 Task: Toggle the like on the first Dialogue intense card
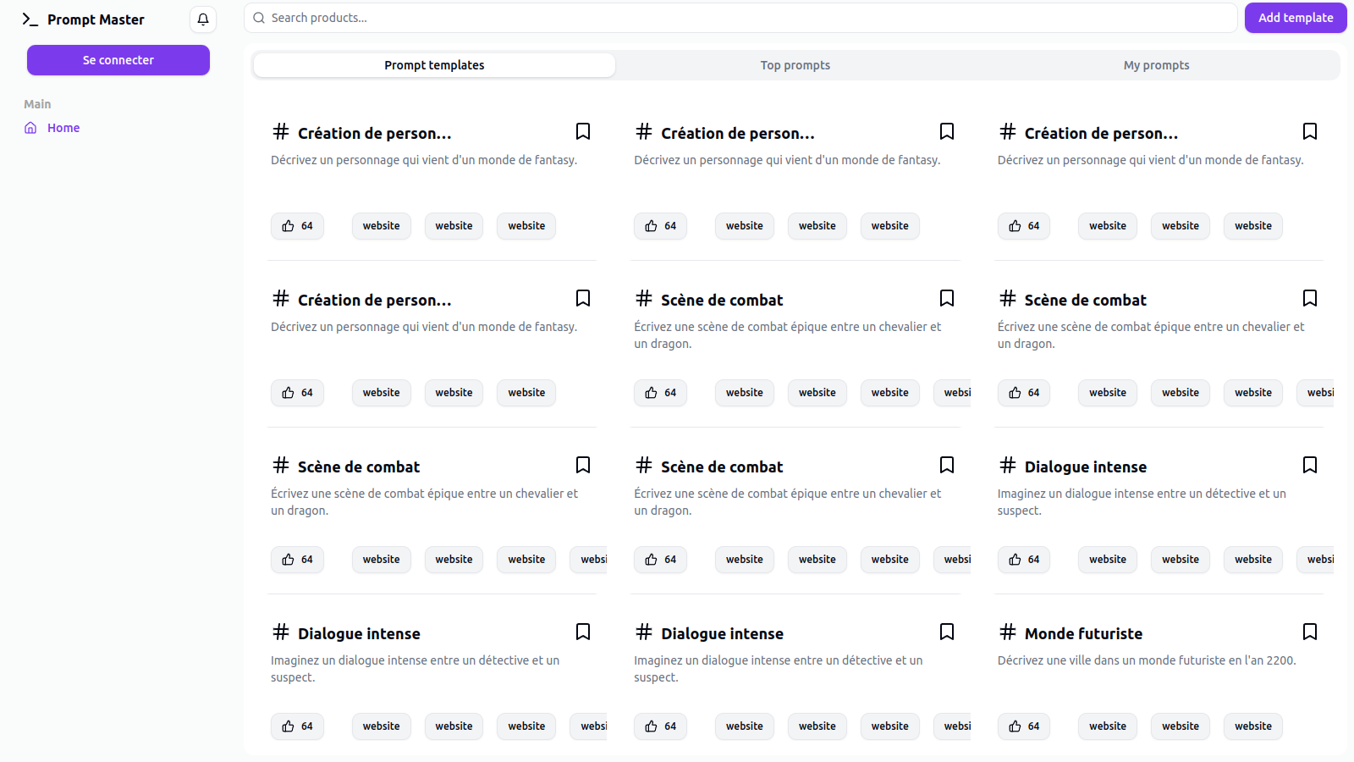(x=1014, y=558)
